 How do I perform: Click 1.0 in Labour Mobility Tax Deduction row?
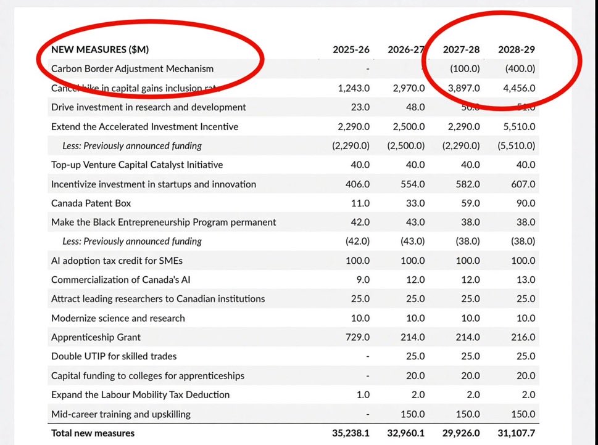[363, 394]
